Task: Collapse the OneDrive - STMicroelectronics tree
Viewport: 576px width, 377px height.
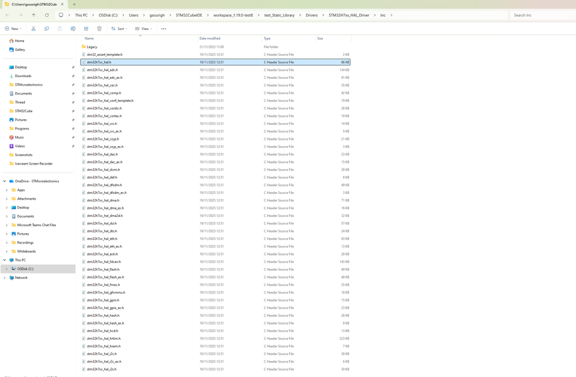Action: click(5, 181)
